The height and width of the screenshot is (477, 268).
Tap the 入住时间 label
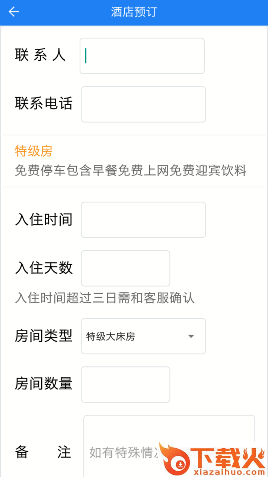(x=44, y=219)
